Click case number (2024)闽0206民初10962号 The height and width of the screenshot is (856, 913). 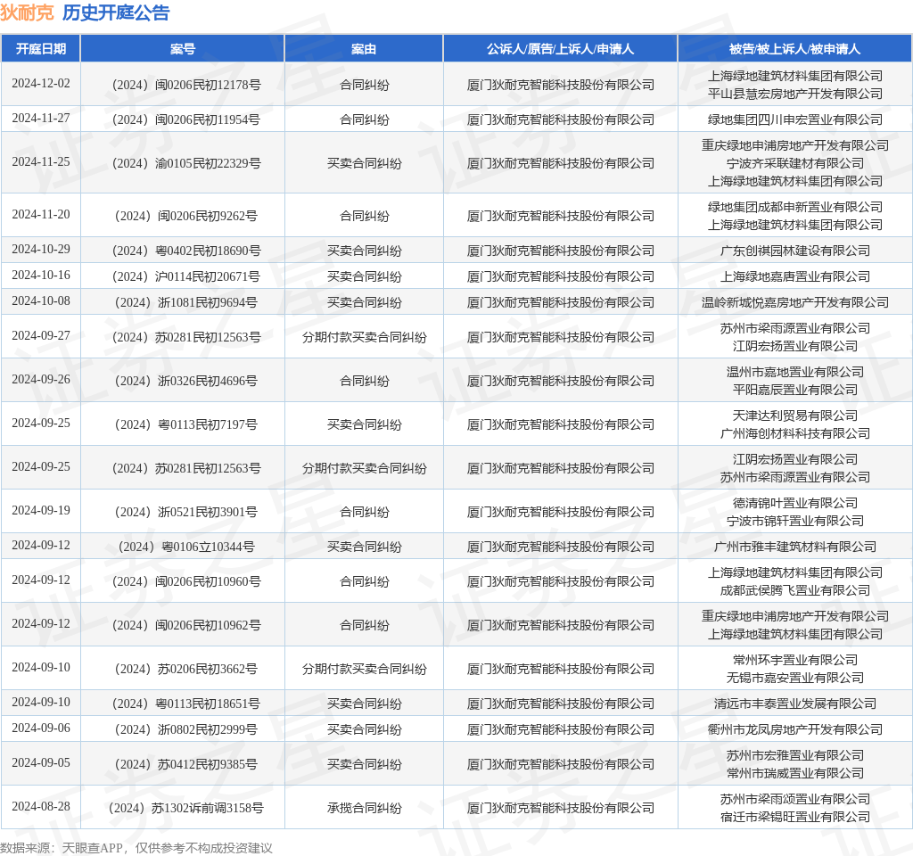pos(186,625)
